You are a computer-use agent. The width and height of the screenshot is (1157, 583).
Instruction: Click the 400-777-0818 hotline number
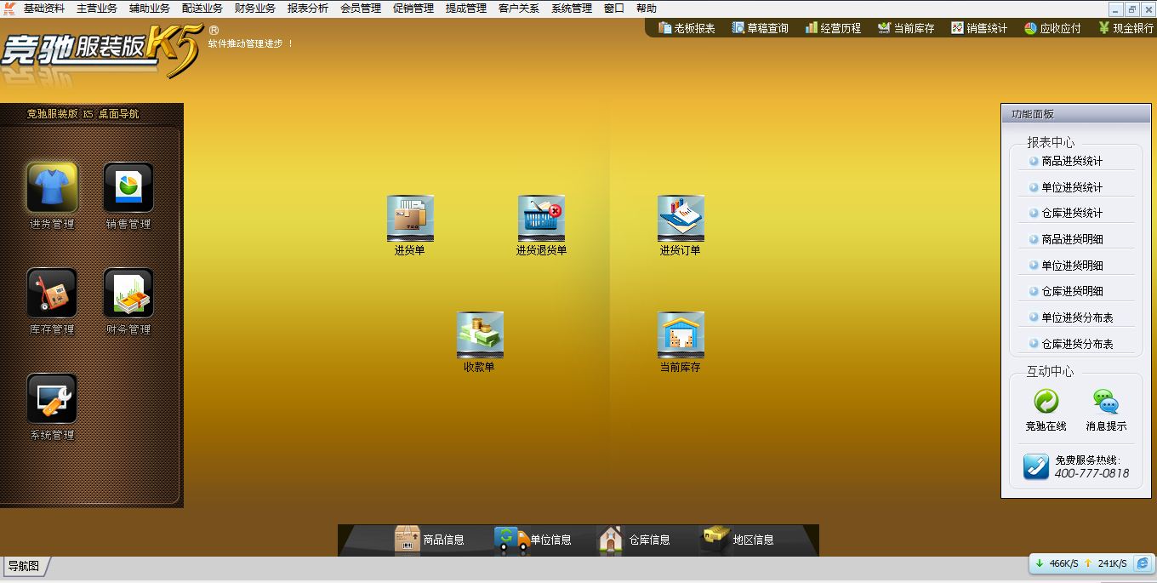[1091, 473]
